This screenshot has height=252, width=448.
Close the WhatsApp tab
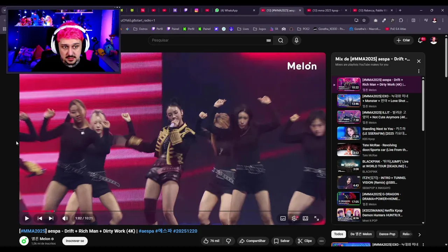click(x=254, y=10)
